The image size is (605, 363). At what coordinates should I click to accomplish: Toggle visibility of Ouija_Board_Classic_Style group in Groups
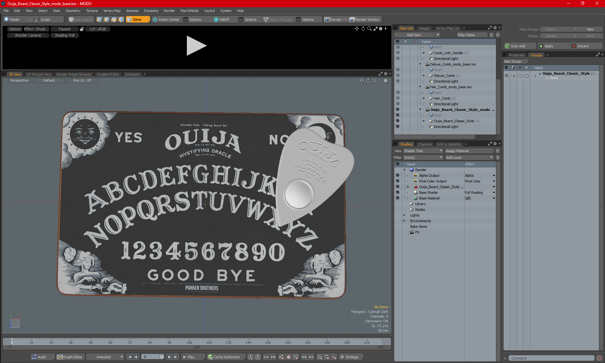coord(506,76)
